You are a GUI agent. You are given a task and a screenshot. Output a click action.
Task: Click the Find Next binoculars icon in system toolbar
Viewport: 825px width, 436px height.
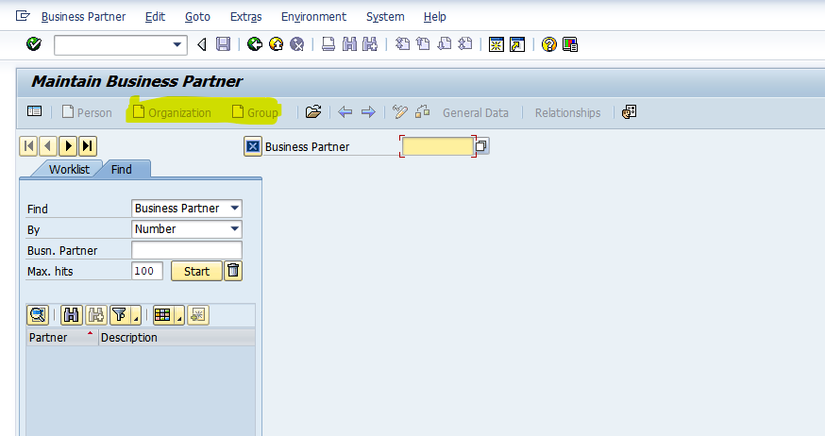pyautogui.click(x=370, y=44)
